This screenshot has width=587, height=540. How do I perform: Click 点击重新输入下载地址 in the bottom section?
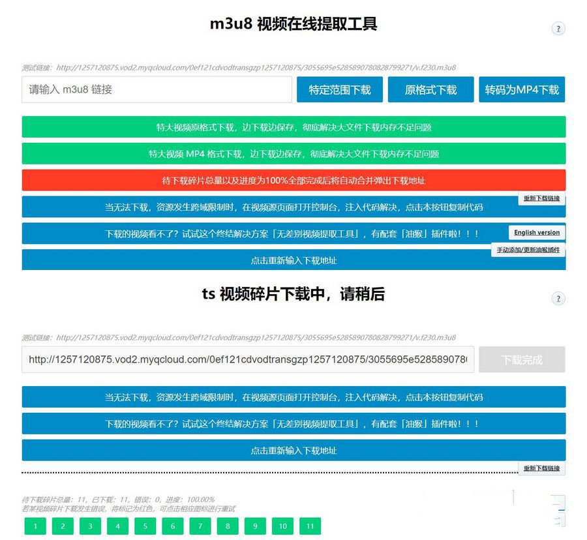click(x=293, y=450)
